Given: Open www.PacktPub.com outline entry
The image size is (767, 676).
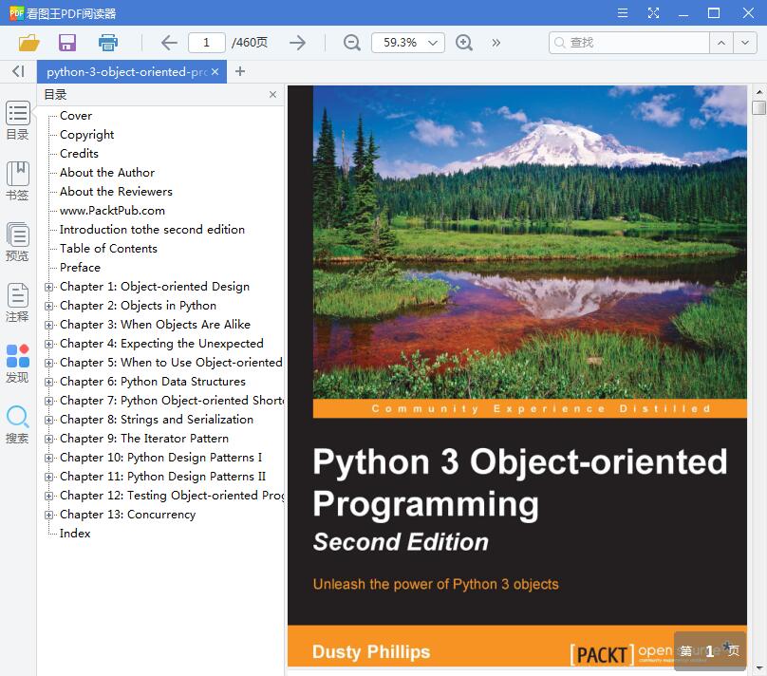Looking at the screenshot, I should click(x=112, y=211).
